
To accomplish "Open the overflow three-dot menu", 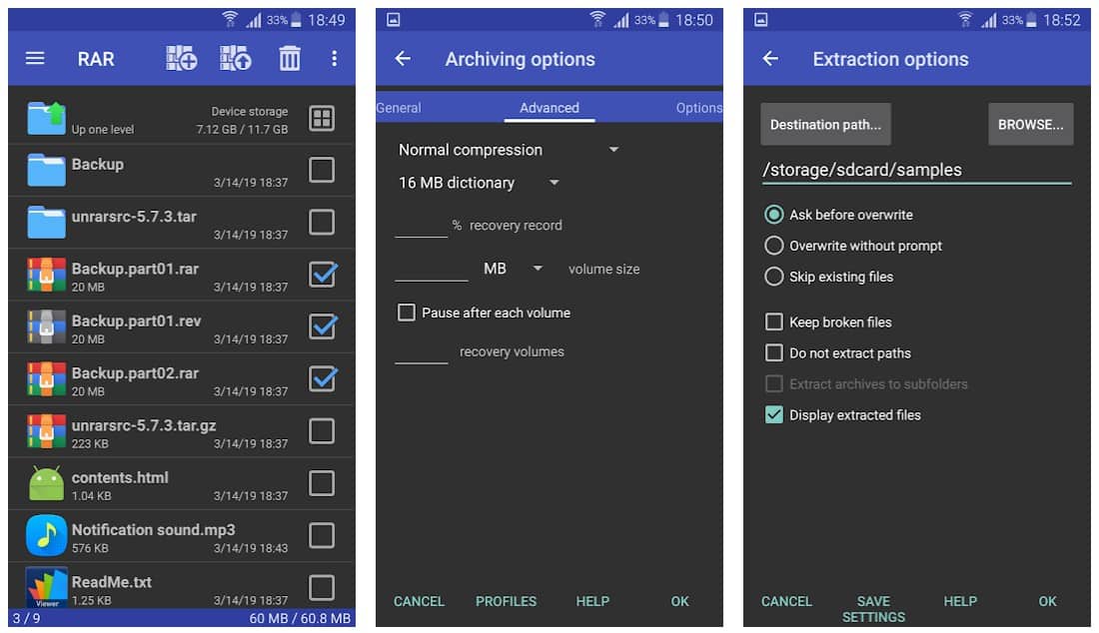I will click(x=335, y=58).
